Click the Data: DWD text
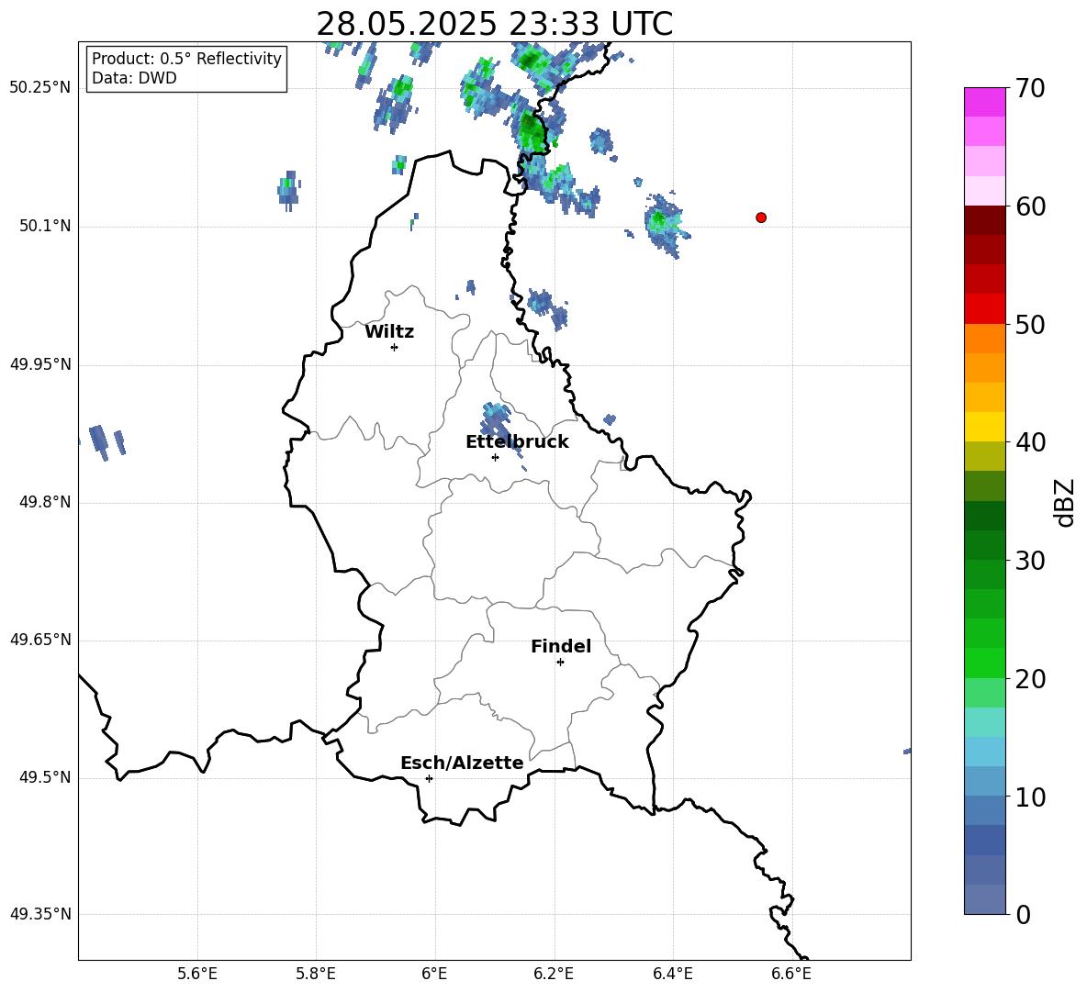Viewport: 1087px width, 992px height. (x=134, y=78)
